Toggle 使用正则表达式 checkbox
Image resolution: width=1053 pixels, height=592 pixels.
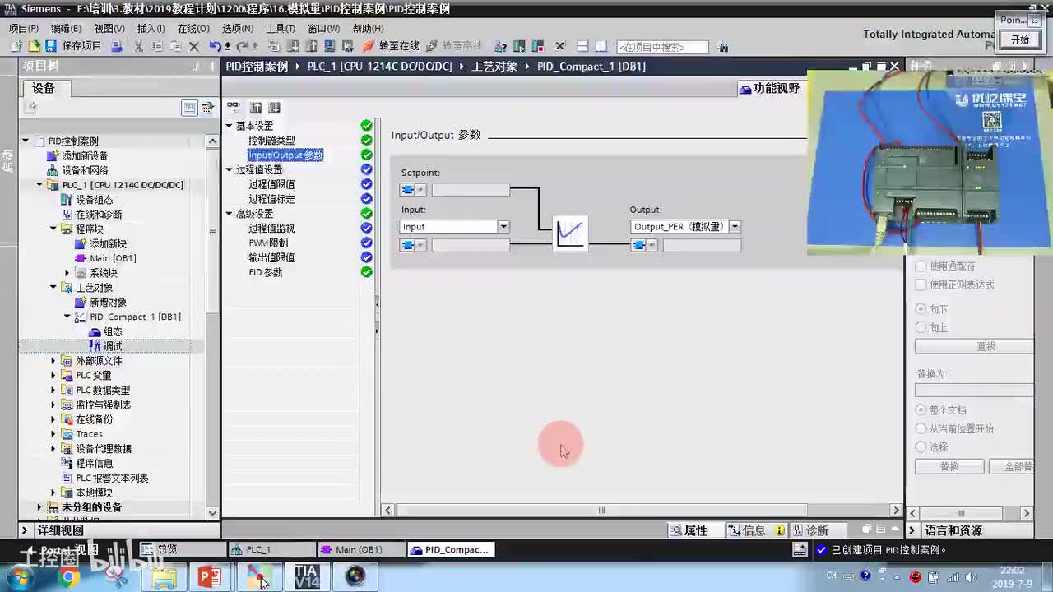point(921,284)
